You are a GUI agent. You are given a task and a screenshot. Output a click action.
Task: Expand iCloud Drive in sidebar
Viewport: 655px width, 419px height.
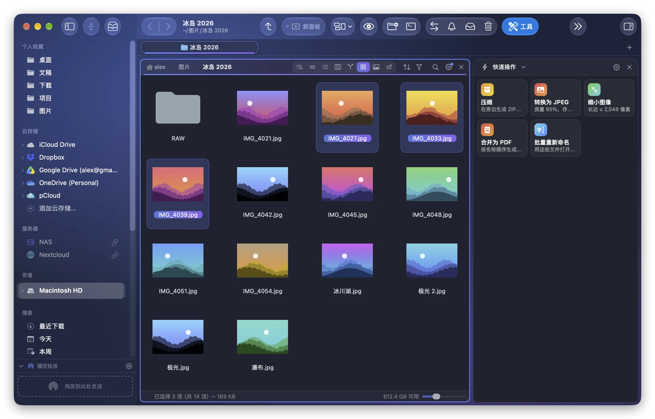[x=23, y=145]
